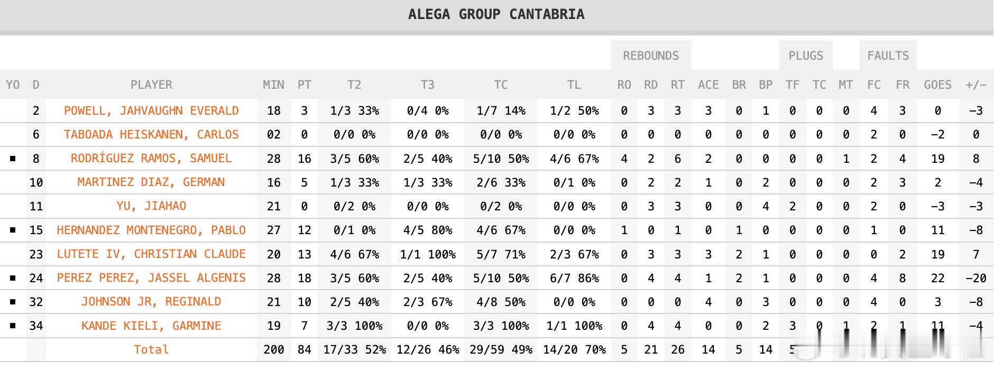The width and height of the screenshot is (994, 370).
Task: Click Rodríguez Ramos, Samuel name link
Action: pos(151,159)
